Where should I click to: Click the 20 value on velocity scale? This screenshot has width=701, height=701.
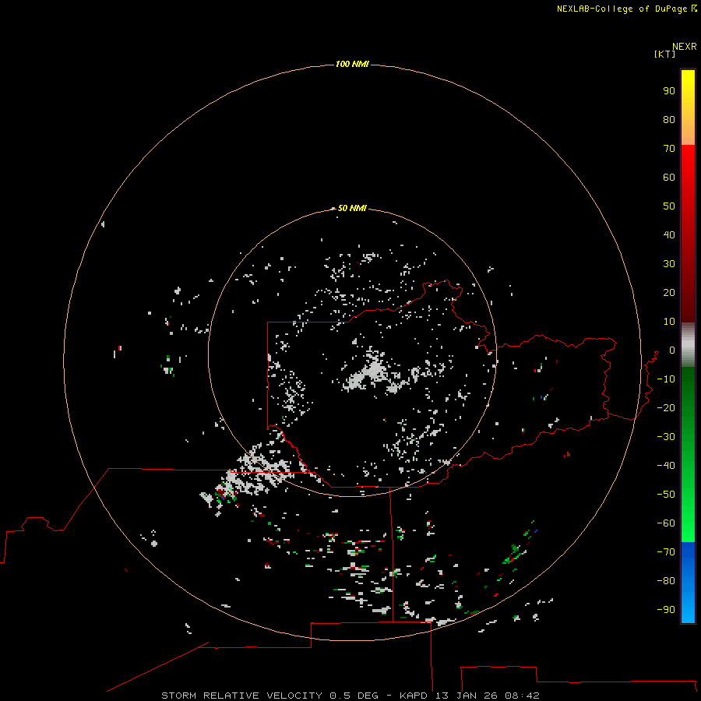click(x=669, y=293)
